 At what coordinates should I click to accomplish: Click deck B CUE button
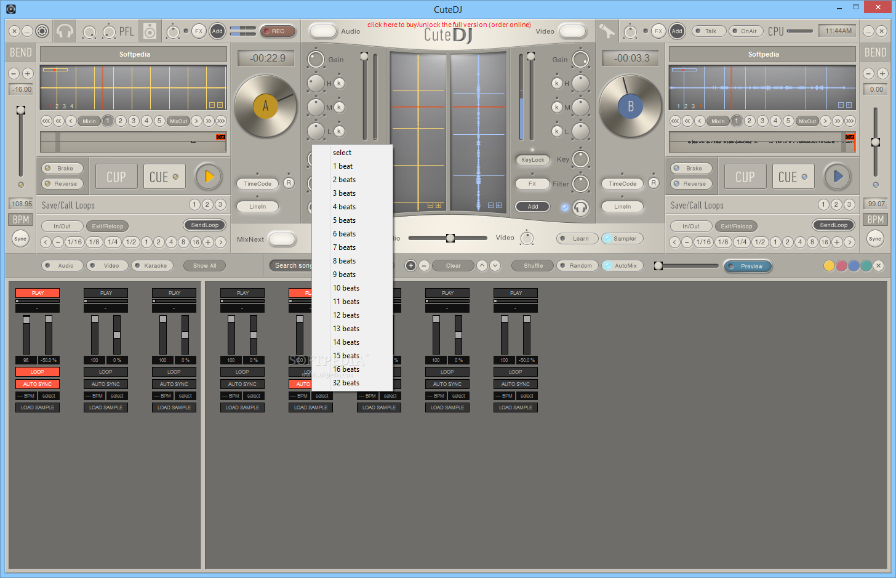(793, 177)
